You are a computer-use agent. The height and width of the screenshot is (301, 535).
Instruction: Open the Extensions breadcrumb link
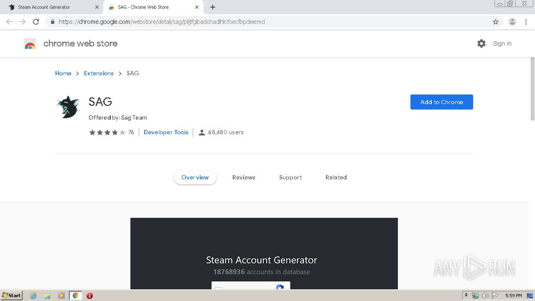(99, 73)
